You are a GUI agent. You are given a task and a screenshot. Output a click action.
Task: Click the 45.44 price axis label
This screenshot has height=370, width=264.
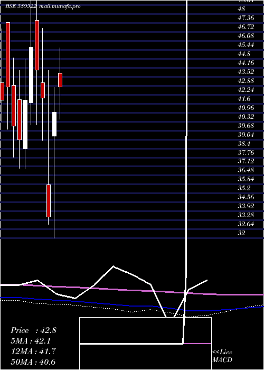pyautogui.click(x=246, y=45)
